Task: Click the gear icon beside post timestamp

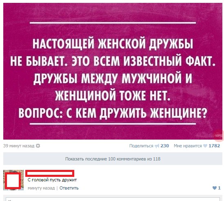Action: click(x=38, y=146)
